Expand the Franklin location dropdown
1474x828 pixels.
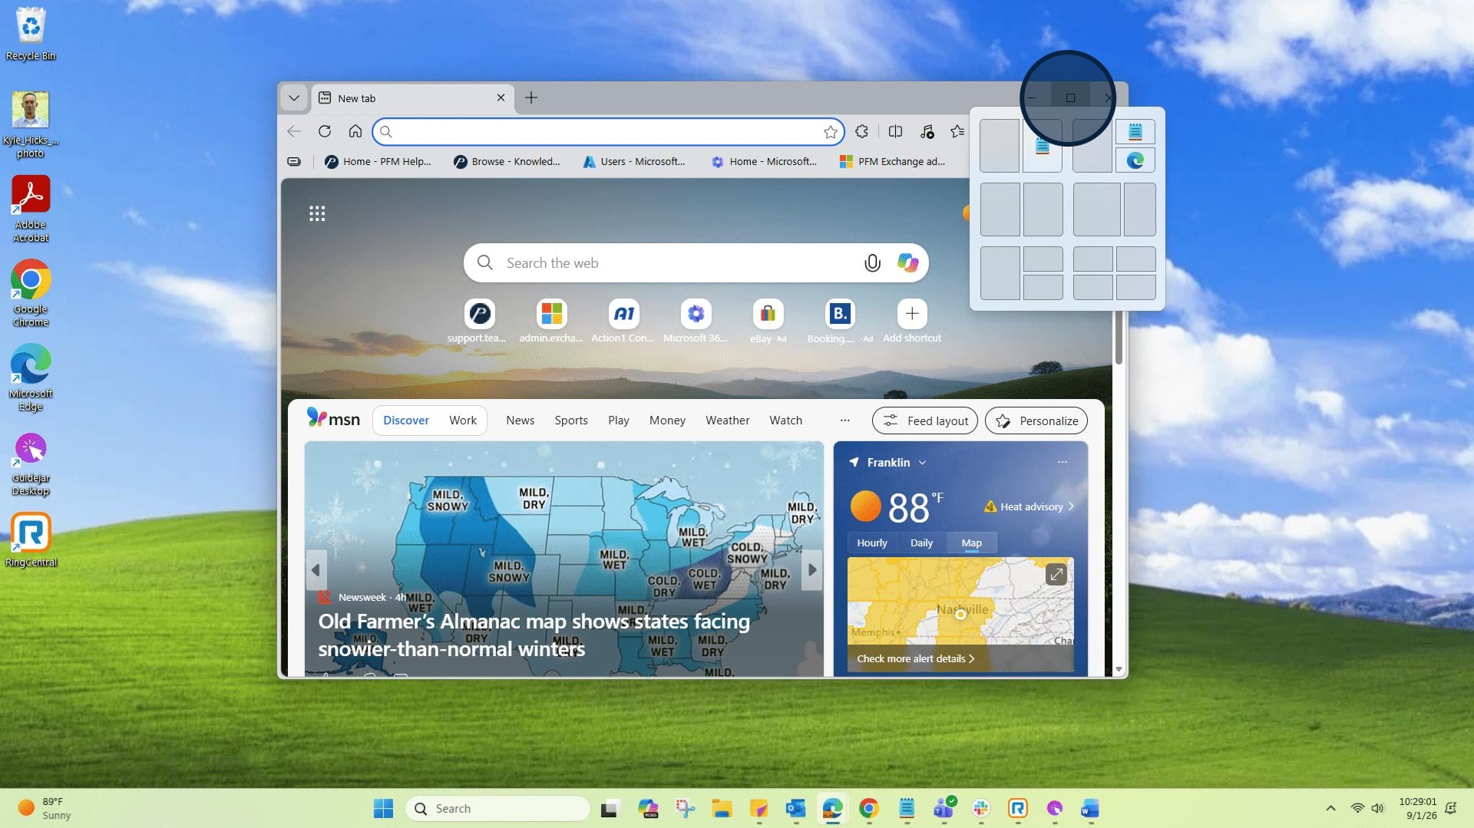(x=922, y=463)
